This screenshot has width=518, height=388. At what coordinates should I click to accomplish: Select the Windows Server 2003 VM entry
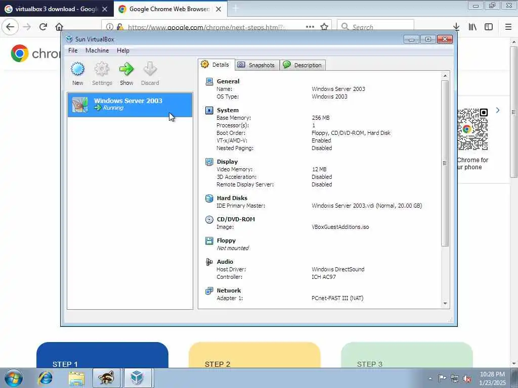(x=130, y=105)
